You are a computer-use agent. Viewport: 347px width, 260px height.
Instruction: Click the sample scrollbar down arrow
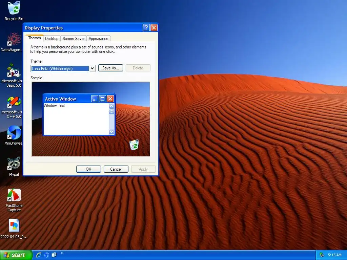click(x=111, y=132)
